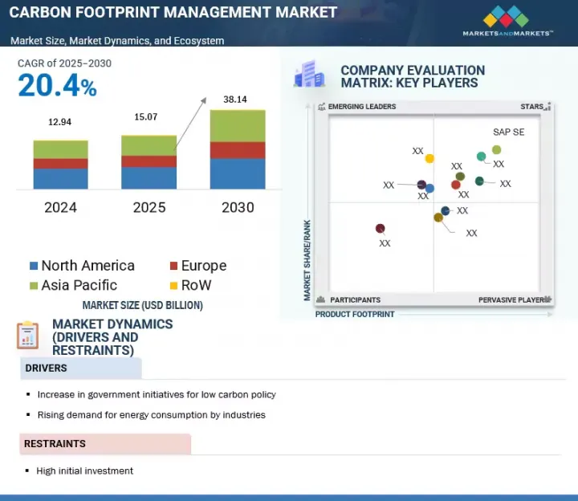Click the building icon beside Company Evaluation Matrix

coord(309,75)
